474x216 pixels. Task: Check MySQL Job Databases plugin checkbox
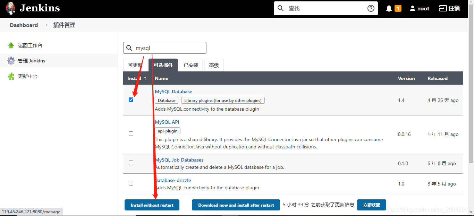click(x=131, y=163)
